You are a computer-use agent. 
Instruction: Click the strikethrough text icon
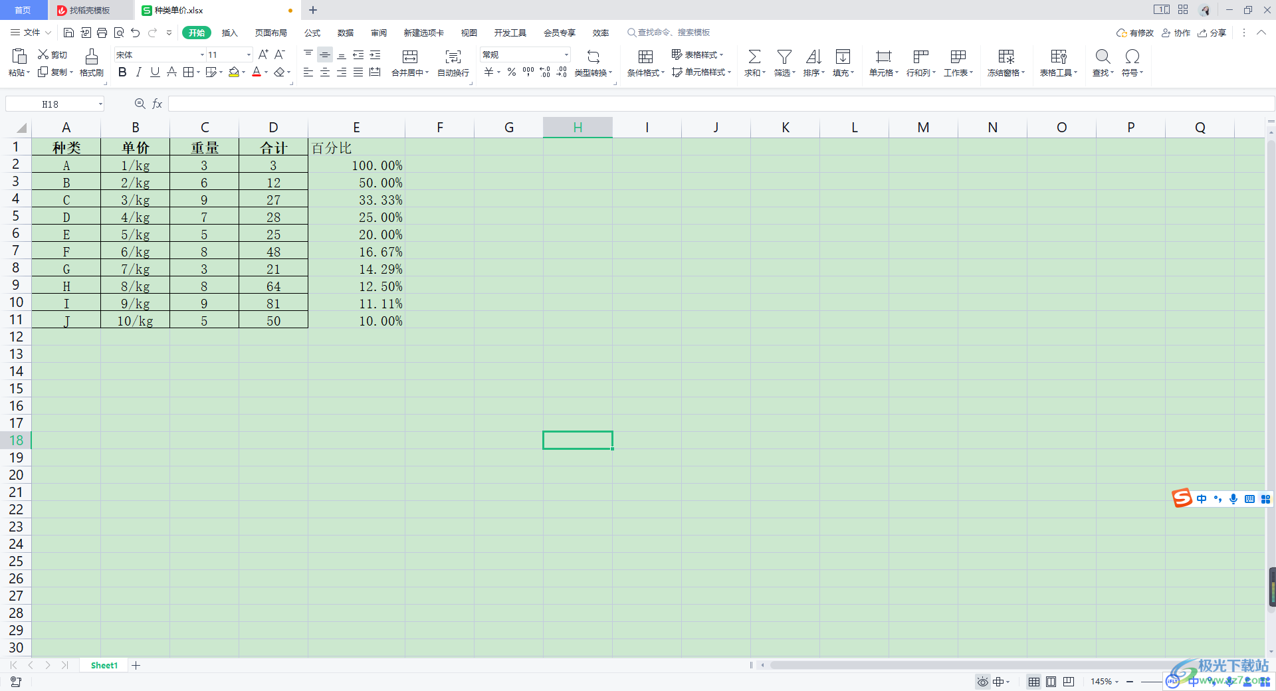[171, 72]
